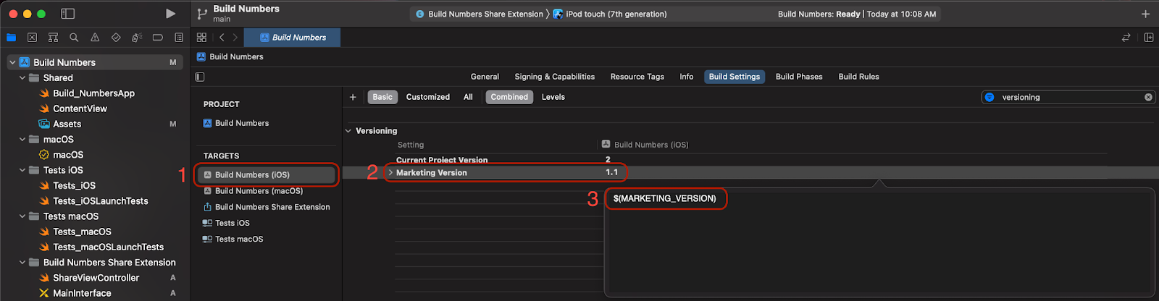
Task: Switch to the Levels view
Action: [x=553, y=97]
